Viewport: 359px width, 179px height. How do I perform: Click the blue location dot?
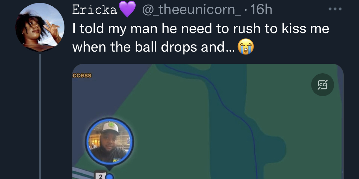click(110, 176)
